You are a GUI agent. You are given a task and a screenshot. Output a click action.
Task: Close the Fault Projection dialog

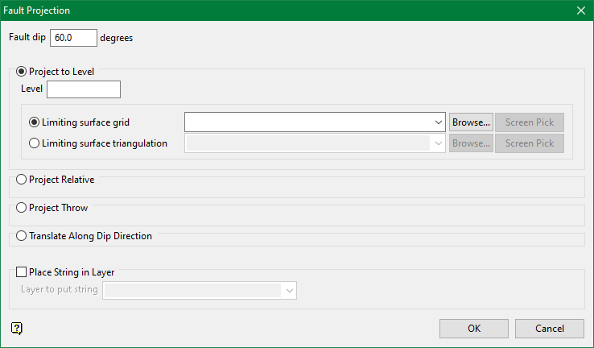(x=581, y=10)
